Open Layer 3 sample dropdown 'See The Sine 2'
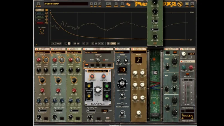The image size is (224, 126). (74, 52)
